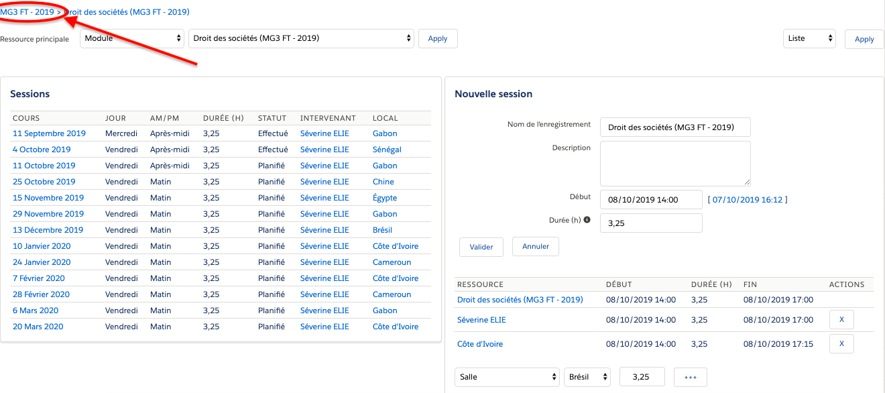This screenshot has height=393, width=885.
Task: Open the 11 Septembre 2019 session
Action: point(50,133)
